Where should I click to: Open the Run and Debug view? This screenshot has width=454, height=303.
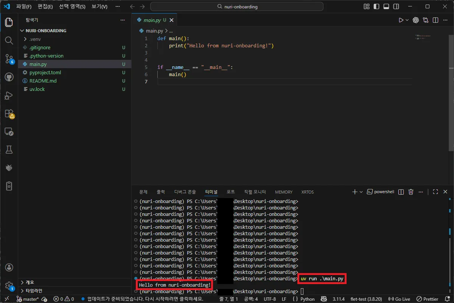tap(9, 95)
